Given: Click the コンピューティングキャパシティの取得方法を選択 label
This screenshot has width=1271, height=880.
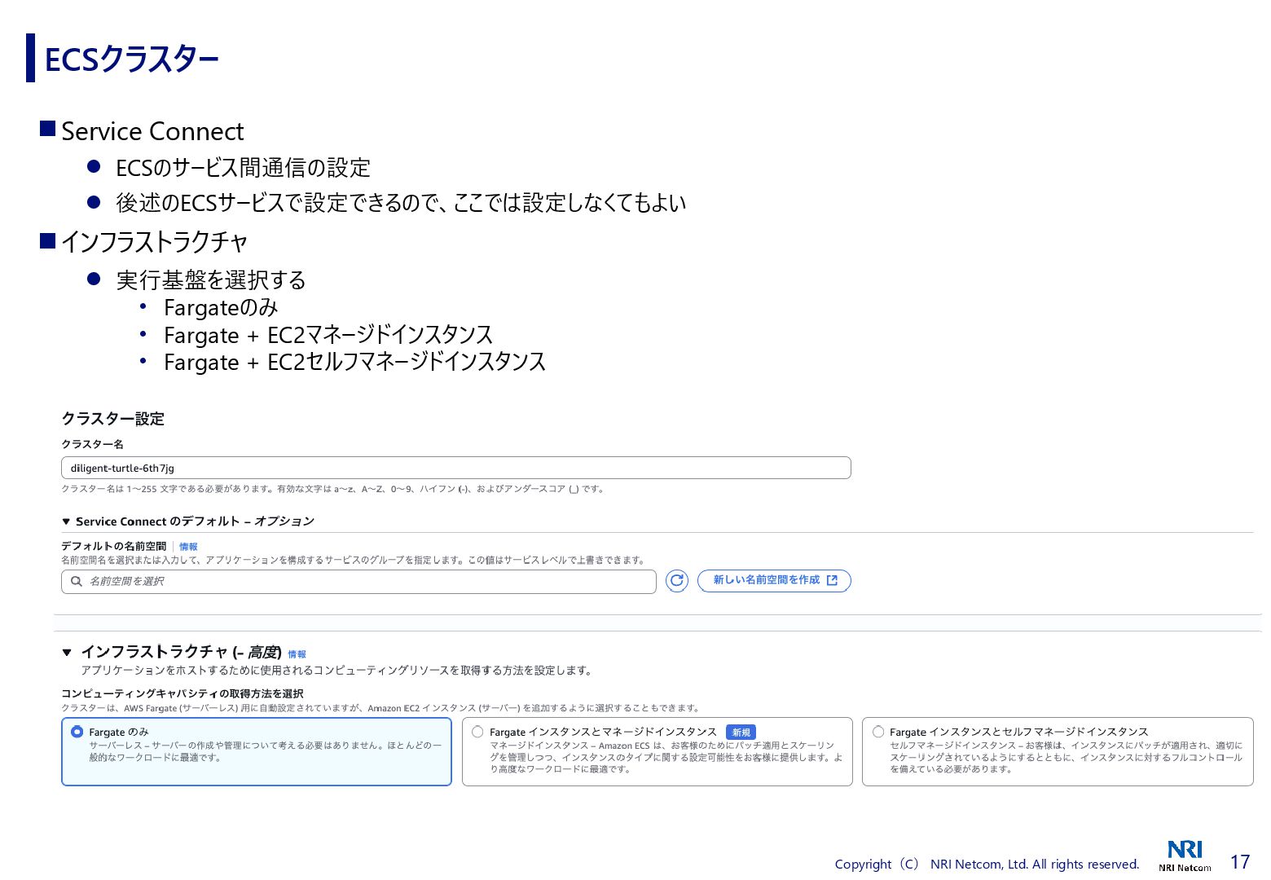Looking at the screenshot, I should (x=183, y=694).
